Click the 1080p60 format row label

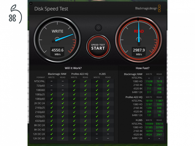tap(40, 99)
